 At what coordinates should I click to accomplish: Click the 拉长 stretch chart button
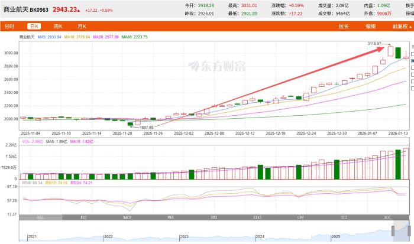pos(344,27)
